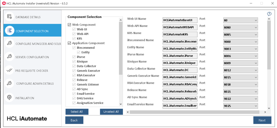Viewport: 277px width, 128px height.
Task: Click the Select All button
Action: click(77, 112)
